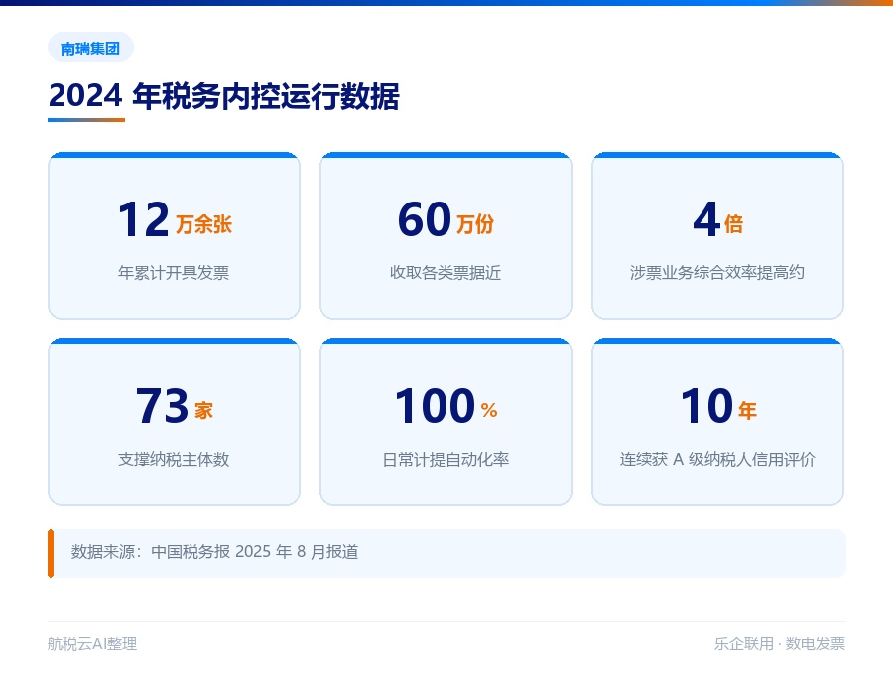
Task: Click the 73 家 figure
Action: click(x=175, y=406)
